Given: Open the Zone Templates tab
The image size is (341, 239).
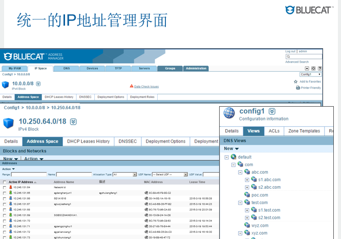Looking at the screenshot, I should pyautogui.click(x=304, y=131).
